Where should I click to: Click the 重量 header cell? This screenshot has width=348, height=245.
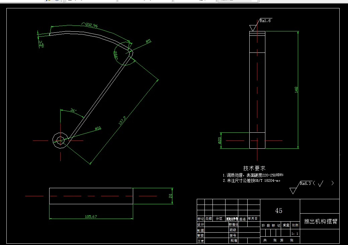[286, 225]
